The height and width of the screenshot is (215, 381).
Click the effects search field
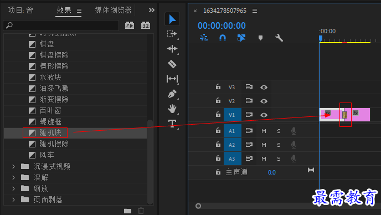61,25
